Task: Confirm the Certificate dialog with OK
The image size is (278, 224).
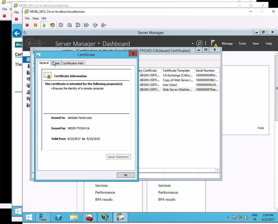Action: [126, 175]
